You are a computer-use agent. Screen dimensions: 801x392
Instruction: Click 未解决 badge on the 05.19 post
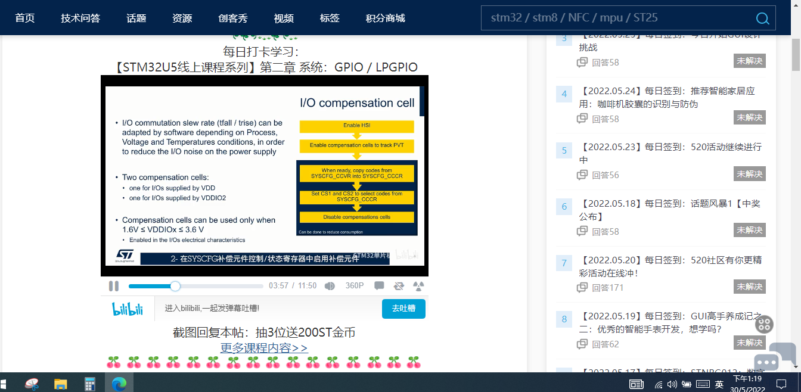click(749, 343)
